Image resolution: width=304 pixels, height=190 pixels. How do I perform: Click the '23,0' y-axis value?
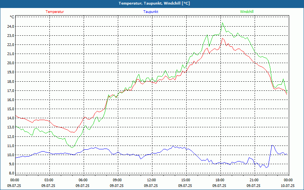(x=11, y=35)
